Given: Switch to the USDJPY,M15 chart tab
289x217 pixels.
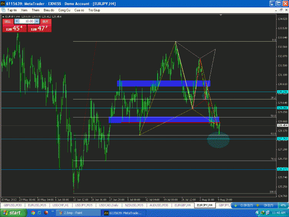Looking at the screenshot, I should (x=84, y=205).
